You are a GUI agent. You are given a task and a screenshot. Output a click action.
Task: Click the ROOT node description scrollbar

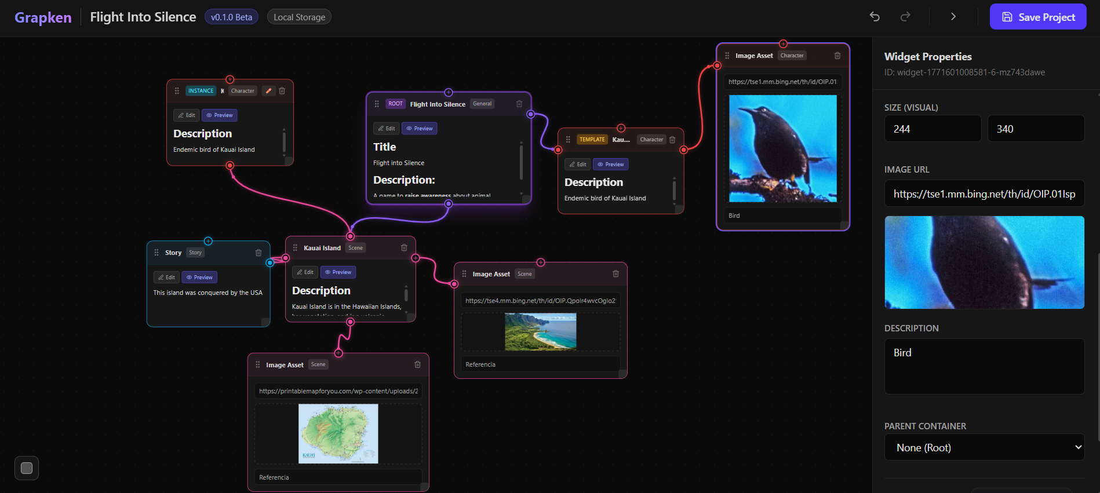coord(521,162)
